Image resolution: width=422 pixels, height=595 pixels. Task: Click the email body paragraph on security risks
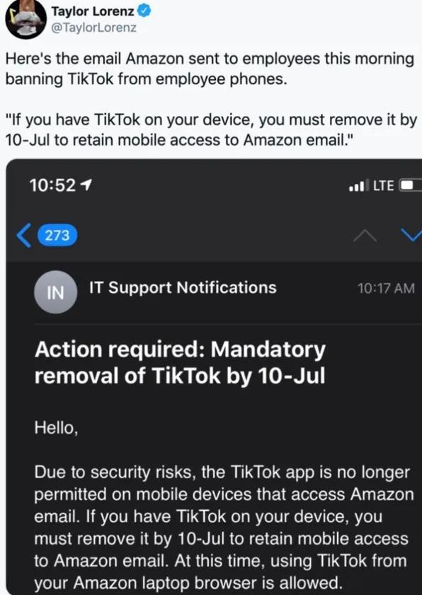[224, 528]
